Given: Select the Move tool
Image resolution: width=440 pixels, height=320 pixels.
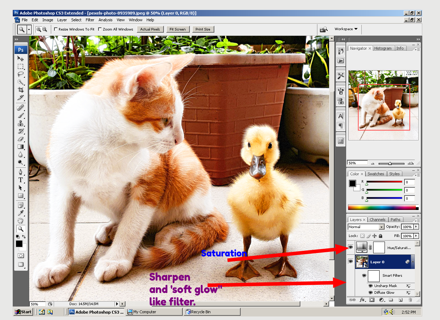Looking at the screenshot, I should (x=21, y=59).
